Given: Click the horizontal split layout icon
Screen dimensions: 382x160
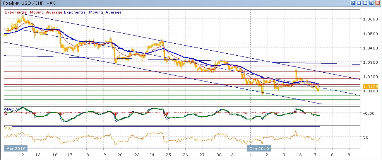Looking at the screenshot, I should (x=365, y=3).
